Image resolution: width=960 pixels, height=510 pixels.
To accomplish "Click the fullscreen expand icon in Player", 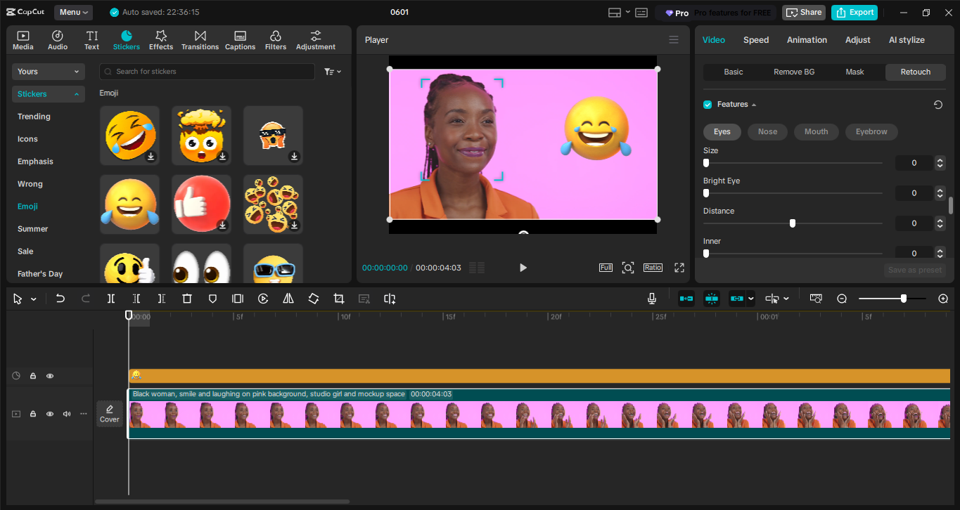I will (679, 268).
